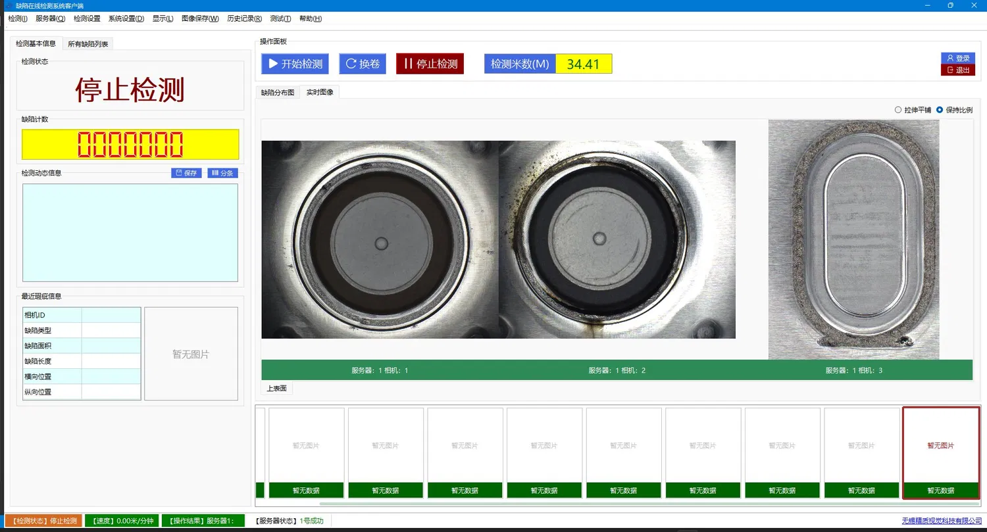Click the camera 1 live image
987x532 pixels.
point(380,239)
